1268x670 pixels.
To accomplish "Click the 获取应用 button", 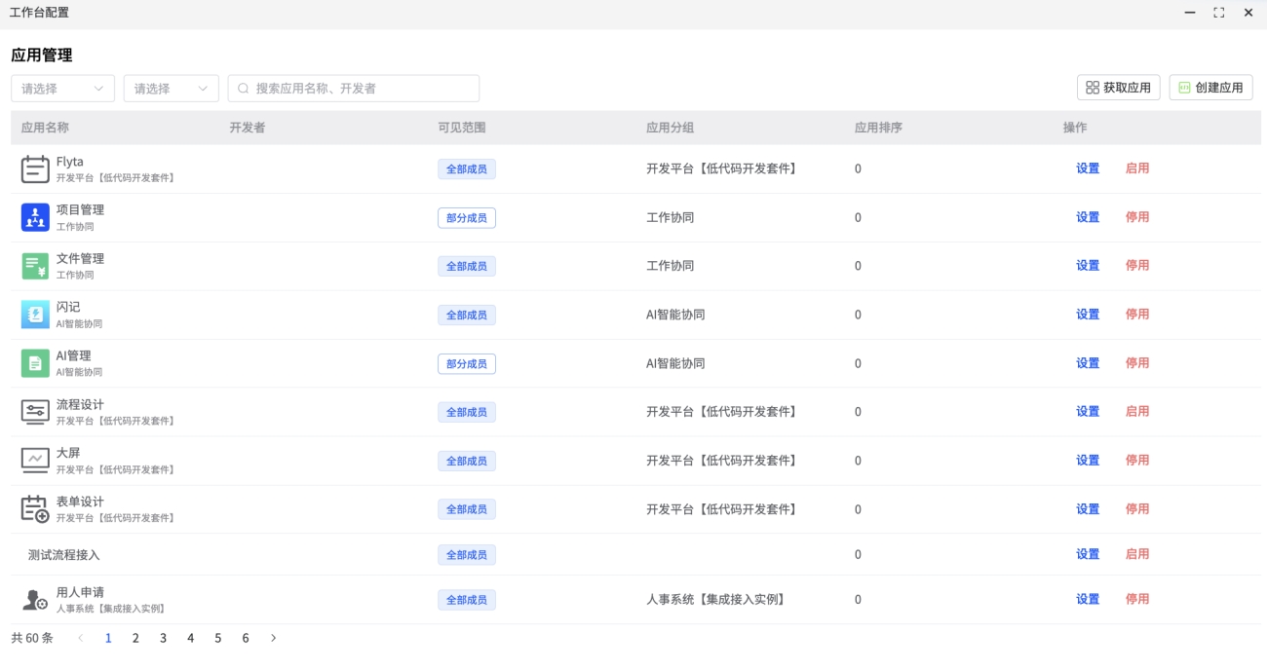I will click(x=1119, y=88).
